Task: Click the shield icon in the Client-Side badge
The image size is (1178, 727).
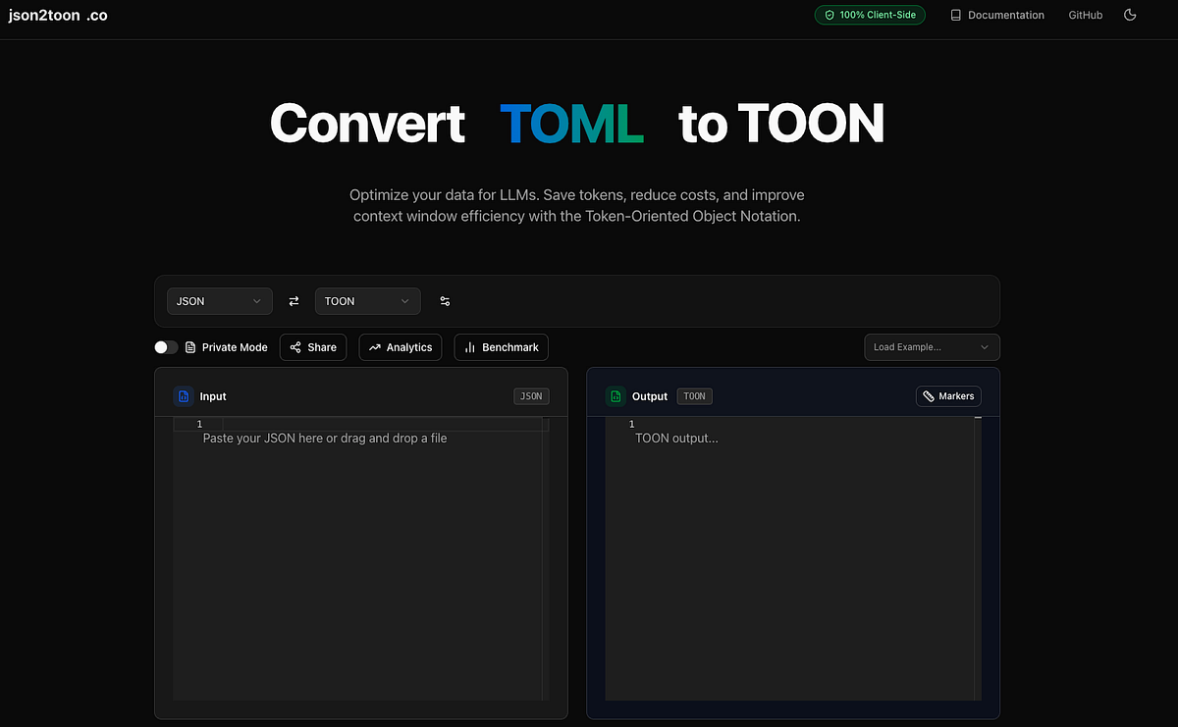Action: coord(830,15)
